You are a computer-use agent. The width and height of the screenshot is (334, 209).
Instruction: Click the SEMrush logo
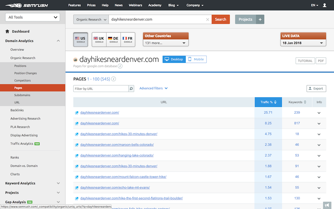27,5
